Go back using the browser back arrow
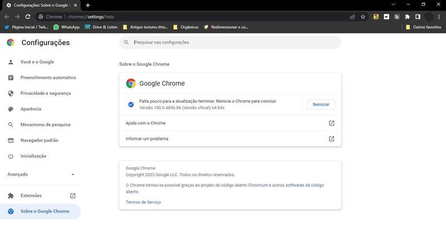The image size is (446, 233). 7,17
